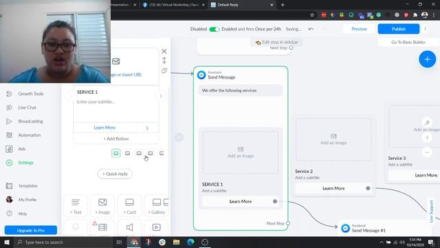This screenshot has width=440, height=248.
Task: Open Ads section
Action: (21, 149)
